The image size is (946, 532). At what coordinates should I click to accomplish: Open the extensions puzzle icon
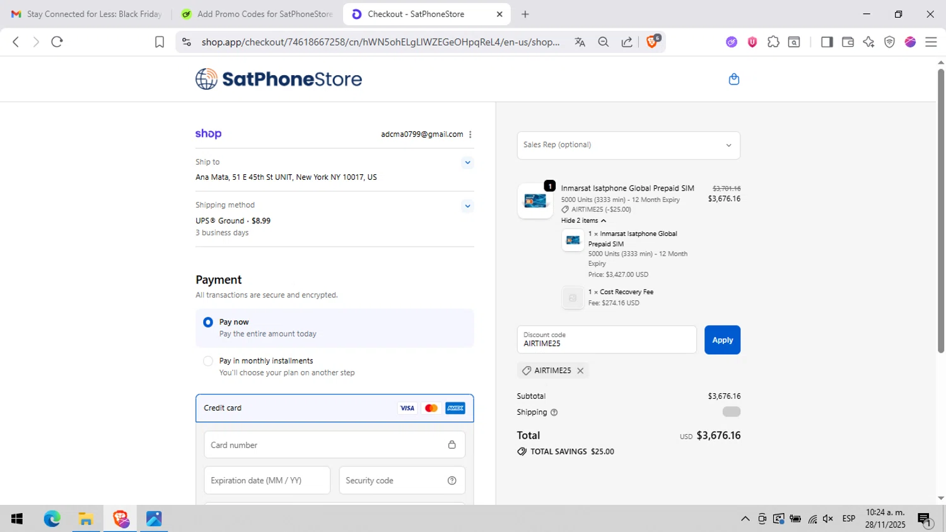(773, 42)
